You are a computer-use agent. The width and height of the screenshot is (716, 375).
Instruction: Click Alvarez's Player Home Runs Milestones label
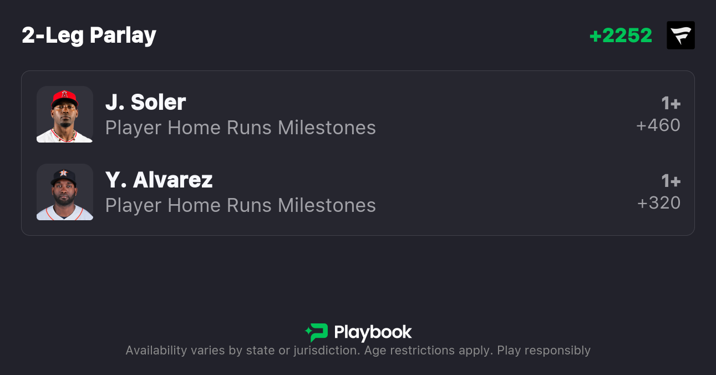pyautogui.click(x=240, y=205)
